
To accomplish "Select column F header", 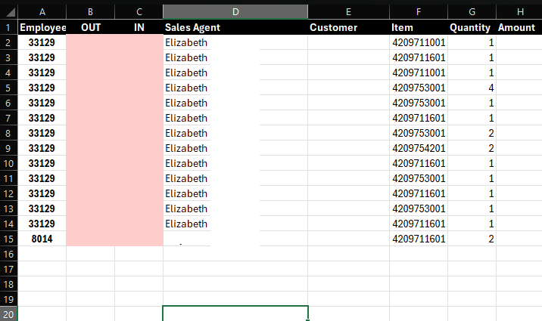I will click(x=419, y=12).
